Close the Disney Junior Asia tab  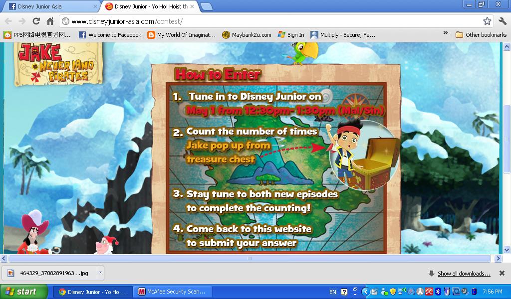tap(95, 6)
